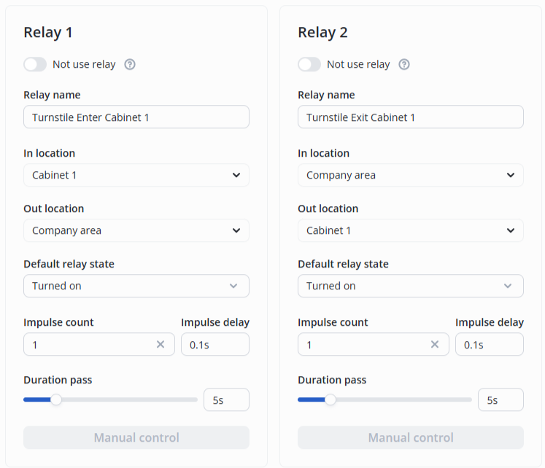
Task: Clear Relay 1 impulse count with X icon
Action: 161,344
